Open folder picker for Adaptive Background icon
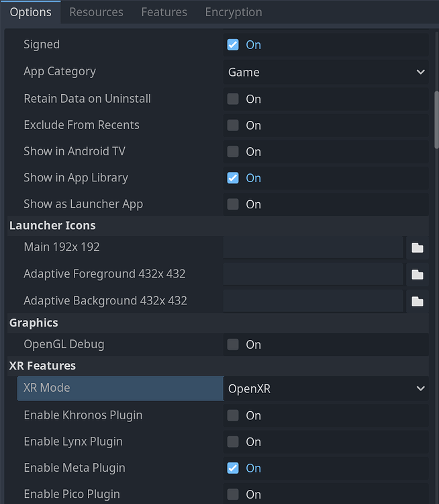Viewport: 439px width, 504px height. [417, 301]
